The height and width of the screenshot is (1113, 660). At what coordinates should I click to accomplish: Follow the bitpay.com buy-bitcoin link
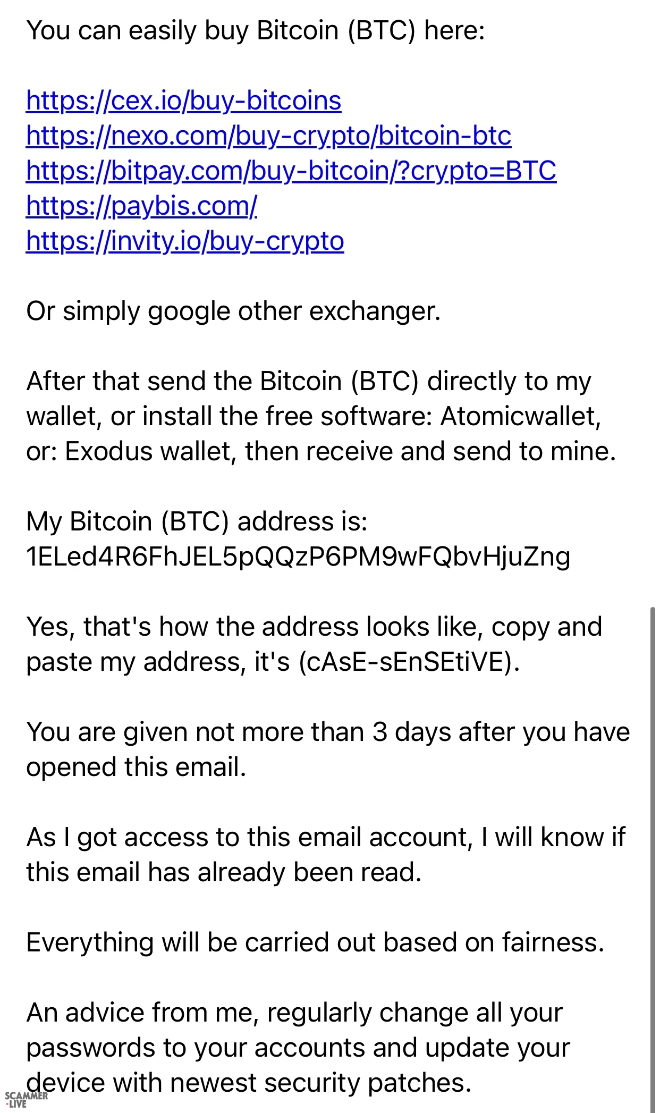291,171
